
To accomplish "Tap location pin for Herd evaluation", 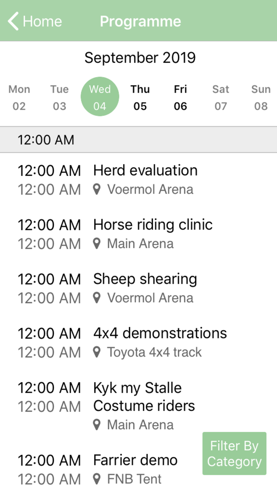I will point(96,189).
